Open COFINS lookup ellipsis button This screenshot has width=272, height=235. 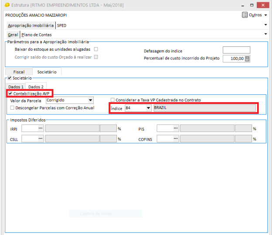click(x=176, y=138)
